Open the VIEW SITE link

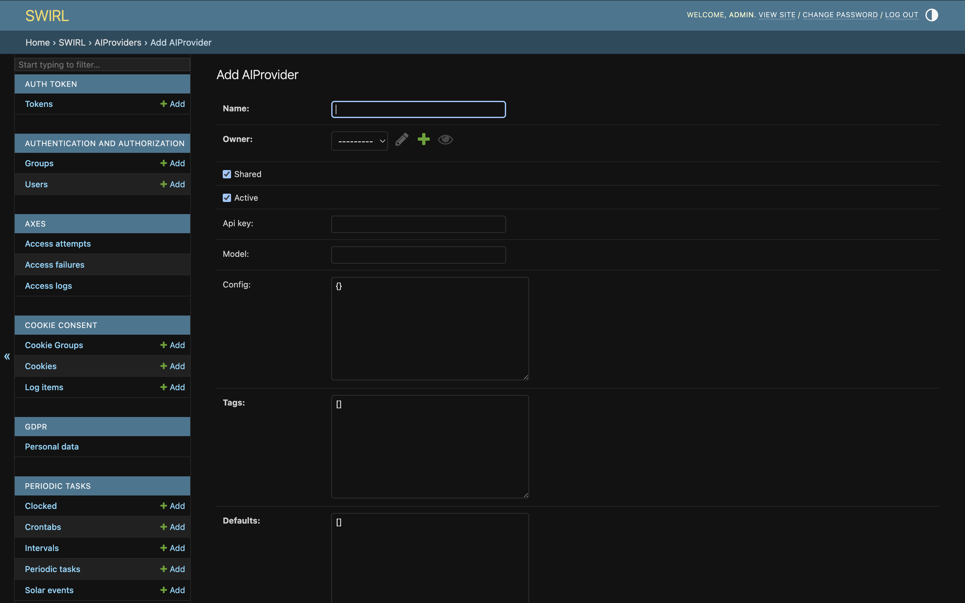[777, 15]
